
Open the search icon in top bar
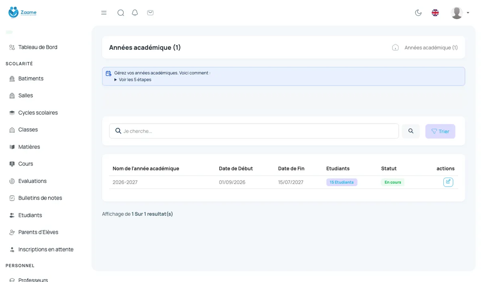(x=121, y=13)
